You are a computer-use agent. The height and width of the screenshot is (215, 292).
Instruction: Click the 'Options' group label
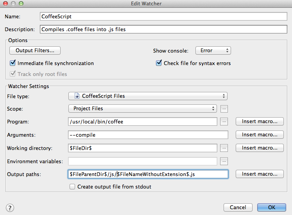pyautogui.click(x=18, y=40)
